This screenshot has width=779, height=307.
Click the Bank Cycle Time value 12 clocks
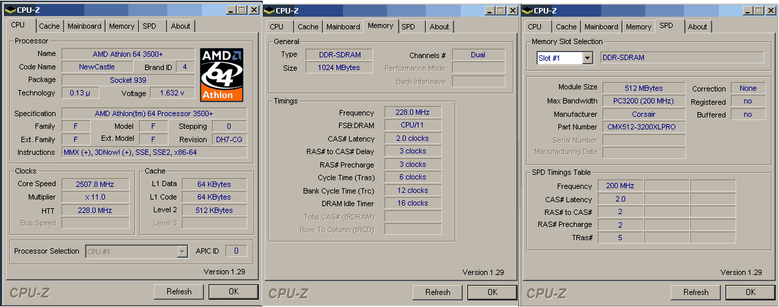pos(413,190)
